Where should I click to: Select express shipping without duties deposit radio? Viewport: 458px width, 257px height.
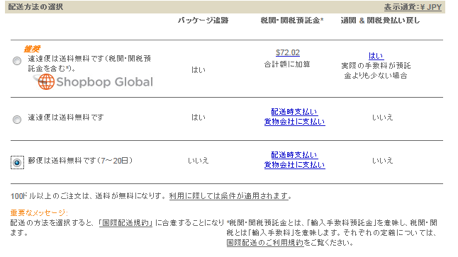[17, 120]
